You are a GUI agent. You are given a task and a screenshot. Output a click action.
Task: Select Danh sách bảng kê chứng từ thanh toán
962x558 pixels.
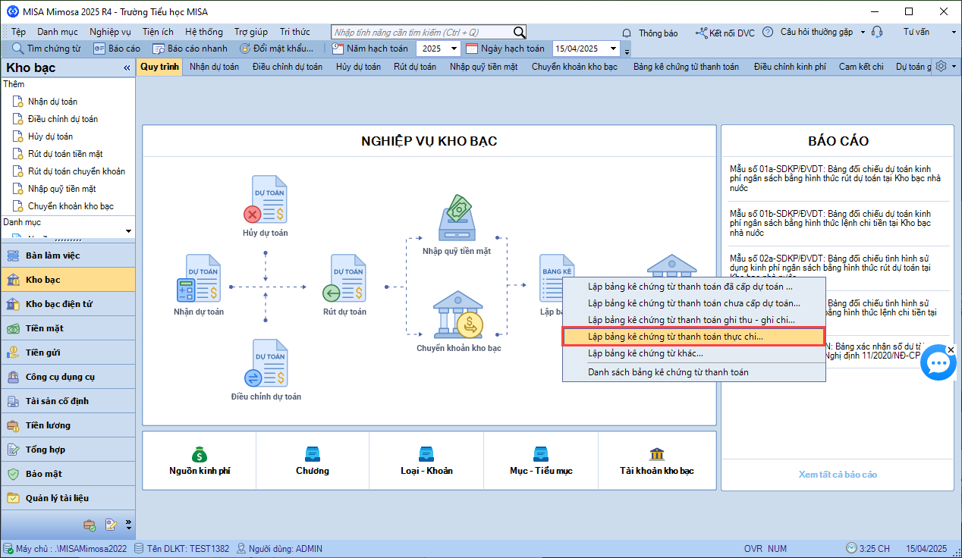693,372
